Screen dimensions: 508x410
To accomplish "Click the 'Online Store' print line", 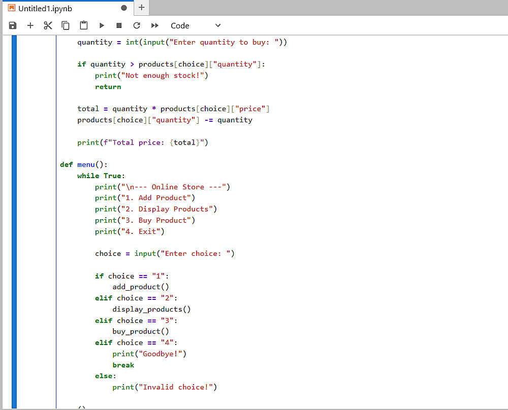I will click(x=163, y=187).
